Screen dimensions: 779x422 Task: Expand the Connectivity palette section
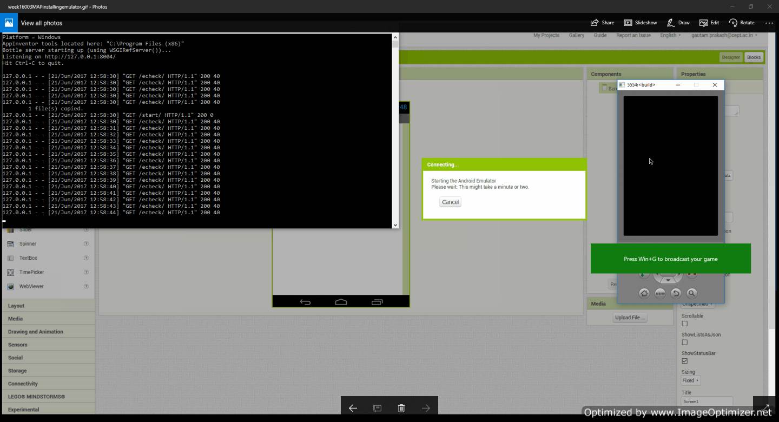(x=48, y=384)
